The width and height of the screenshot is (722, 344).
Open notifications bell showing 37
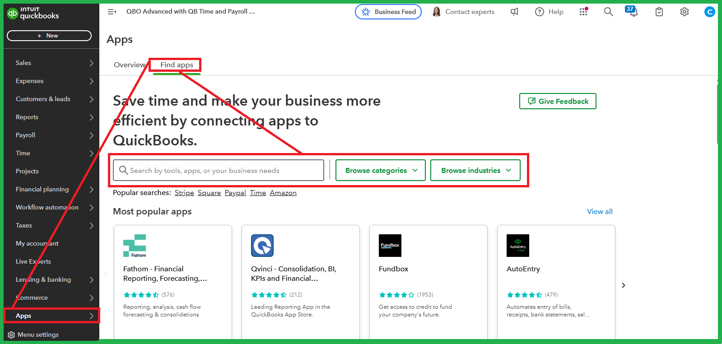tap(633, 11)
